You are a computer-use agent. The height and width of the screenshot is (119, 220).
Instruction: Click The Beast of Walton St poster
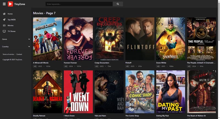pyautogui.click(x=202, y=92)
